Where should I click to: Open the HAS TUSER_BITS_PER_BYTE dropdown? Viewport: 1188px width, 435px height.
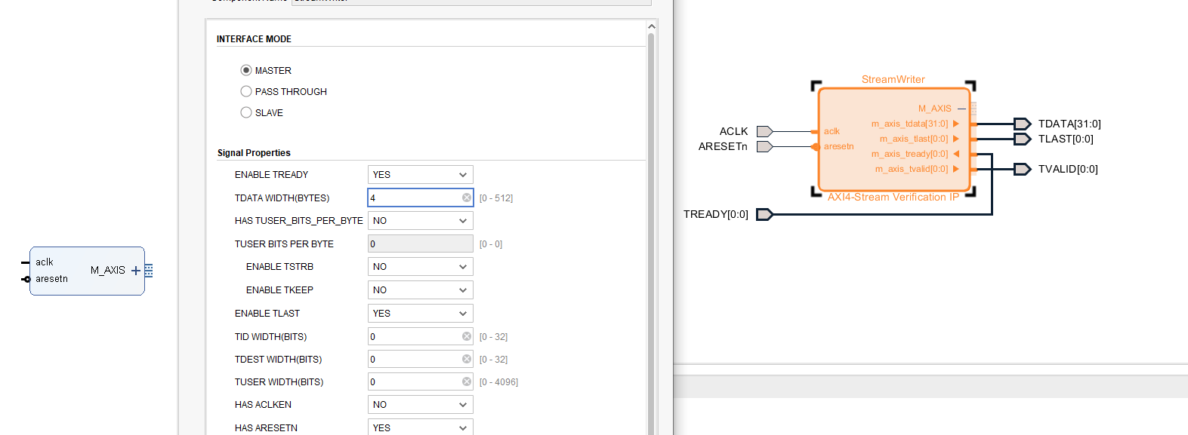point(421,220)
